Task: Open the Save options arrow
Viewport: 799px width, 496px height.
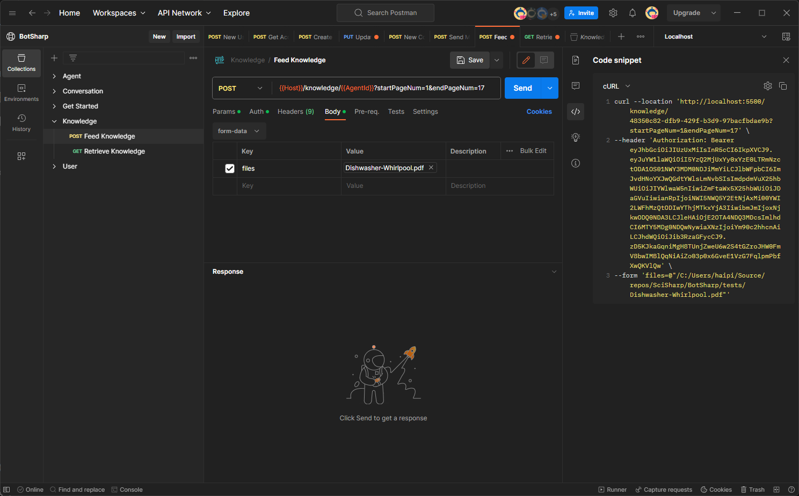Action: (497, 60)
